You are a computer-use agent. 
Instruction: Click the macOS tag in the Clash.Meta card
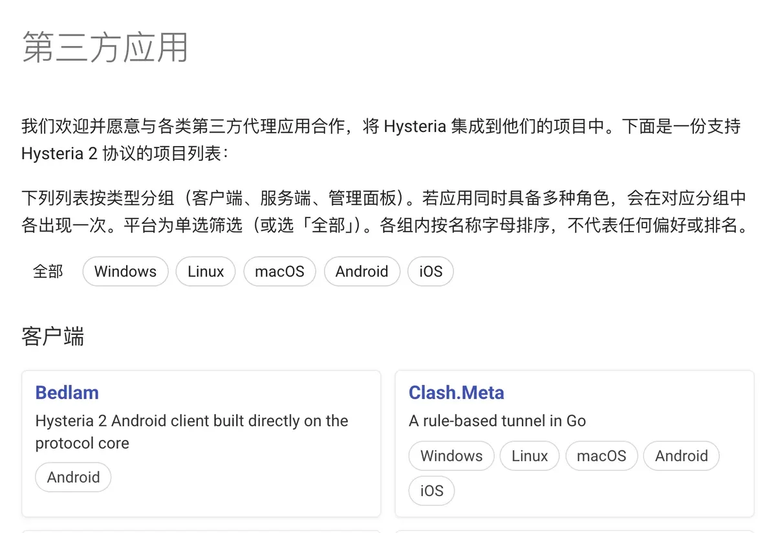[601, 456]
